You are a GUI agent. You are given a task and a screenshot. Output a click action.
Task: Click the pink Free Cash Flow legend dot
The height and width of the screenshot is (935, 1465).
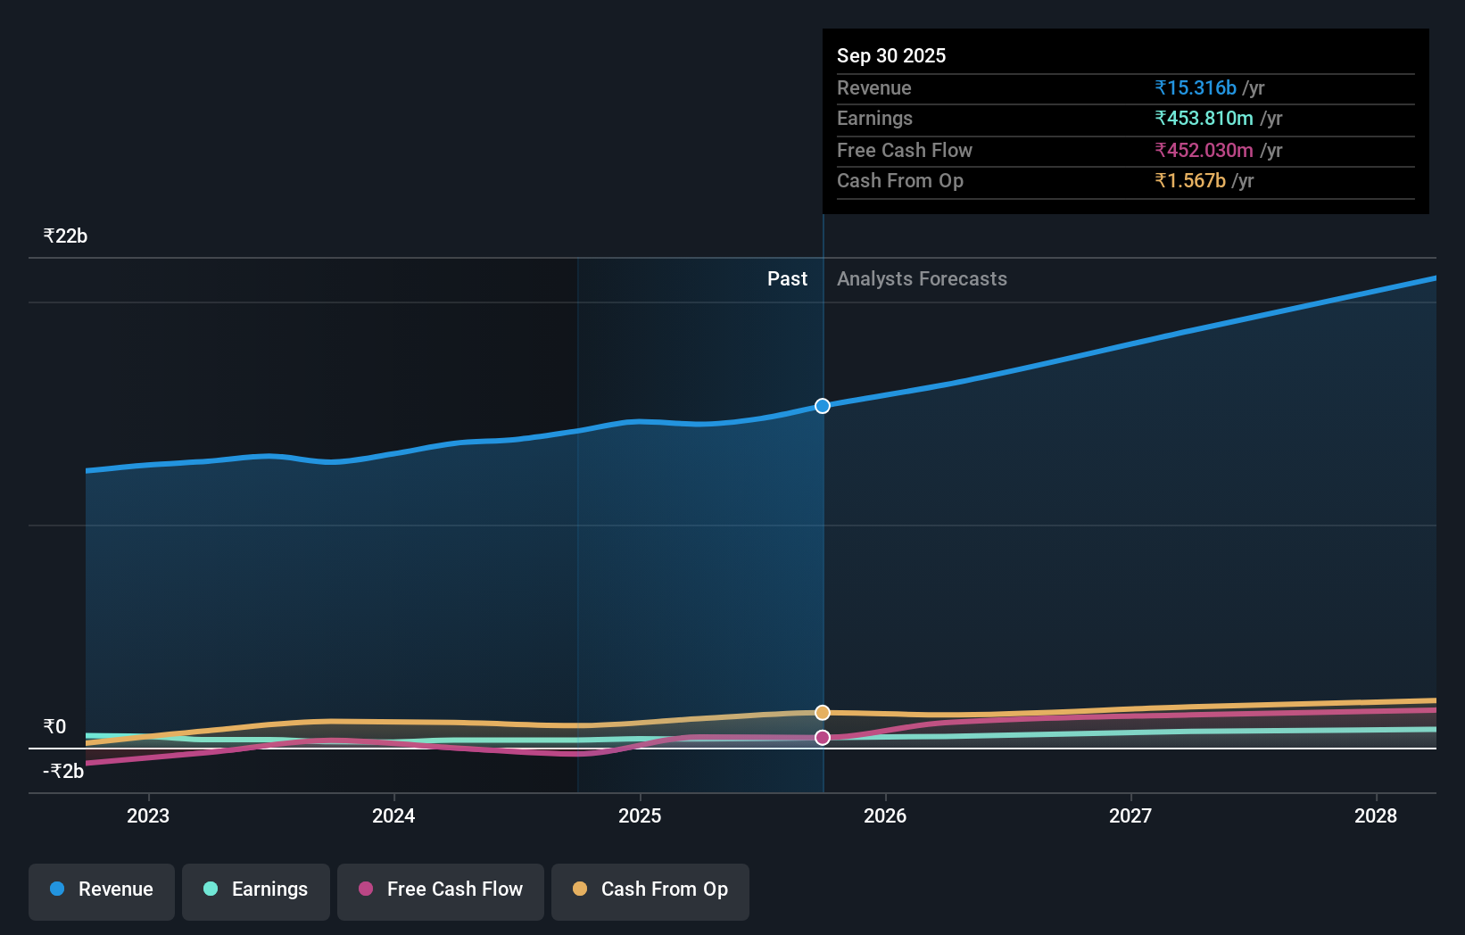click(x=366, y=889)
